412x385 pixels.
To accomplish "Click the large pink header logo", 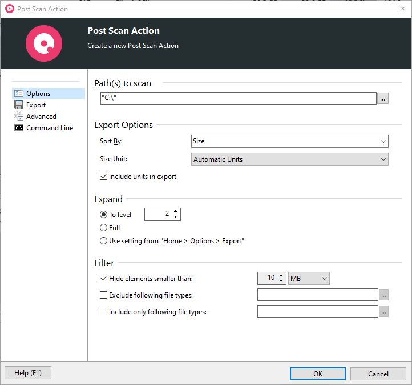I will click(x=43, y=43).
